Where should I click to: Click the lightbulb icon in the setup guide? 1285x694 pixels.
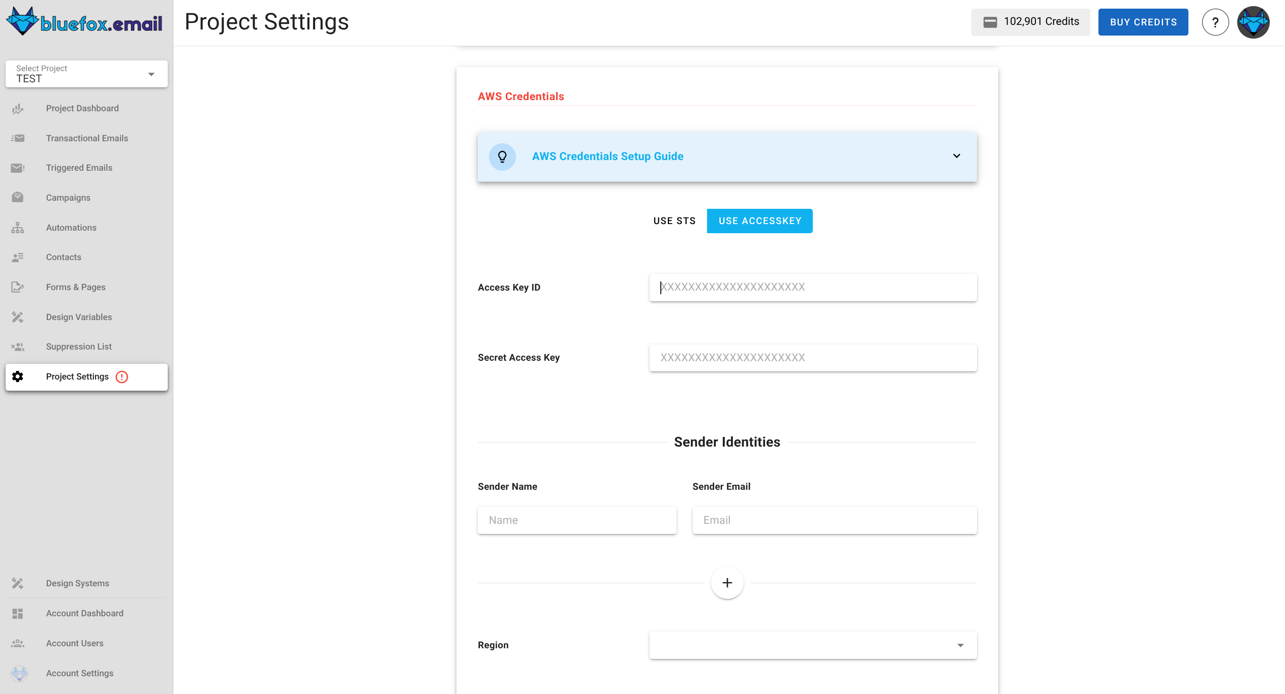(502, 156)
